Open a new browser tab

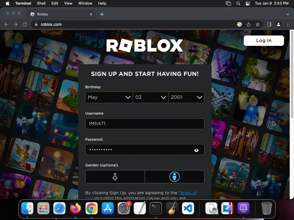click(102, 14)
